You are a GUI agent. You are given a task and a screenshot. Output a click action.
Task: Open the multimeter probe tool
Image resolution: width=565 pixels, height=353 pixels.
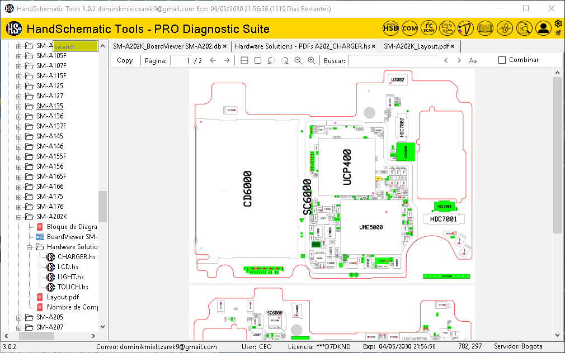pos(465,28)
